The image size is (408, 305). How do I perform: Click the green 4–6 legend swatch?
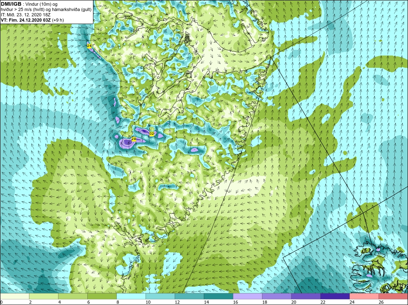73,296
